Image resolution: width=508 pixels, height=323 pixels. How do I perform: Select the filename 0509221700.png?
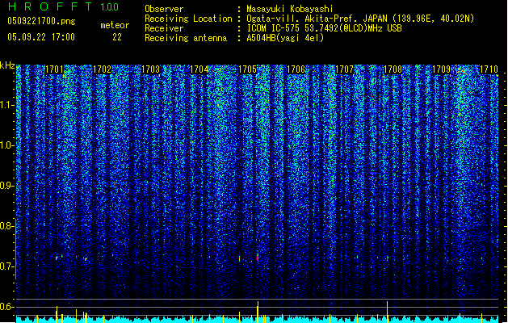(41, 21)
